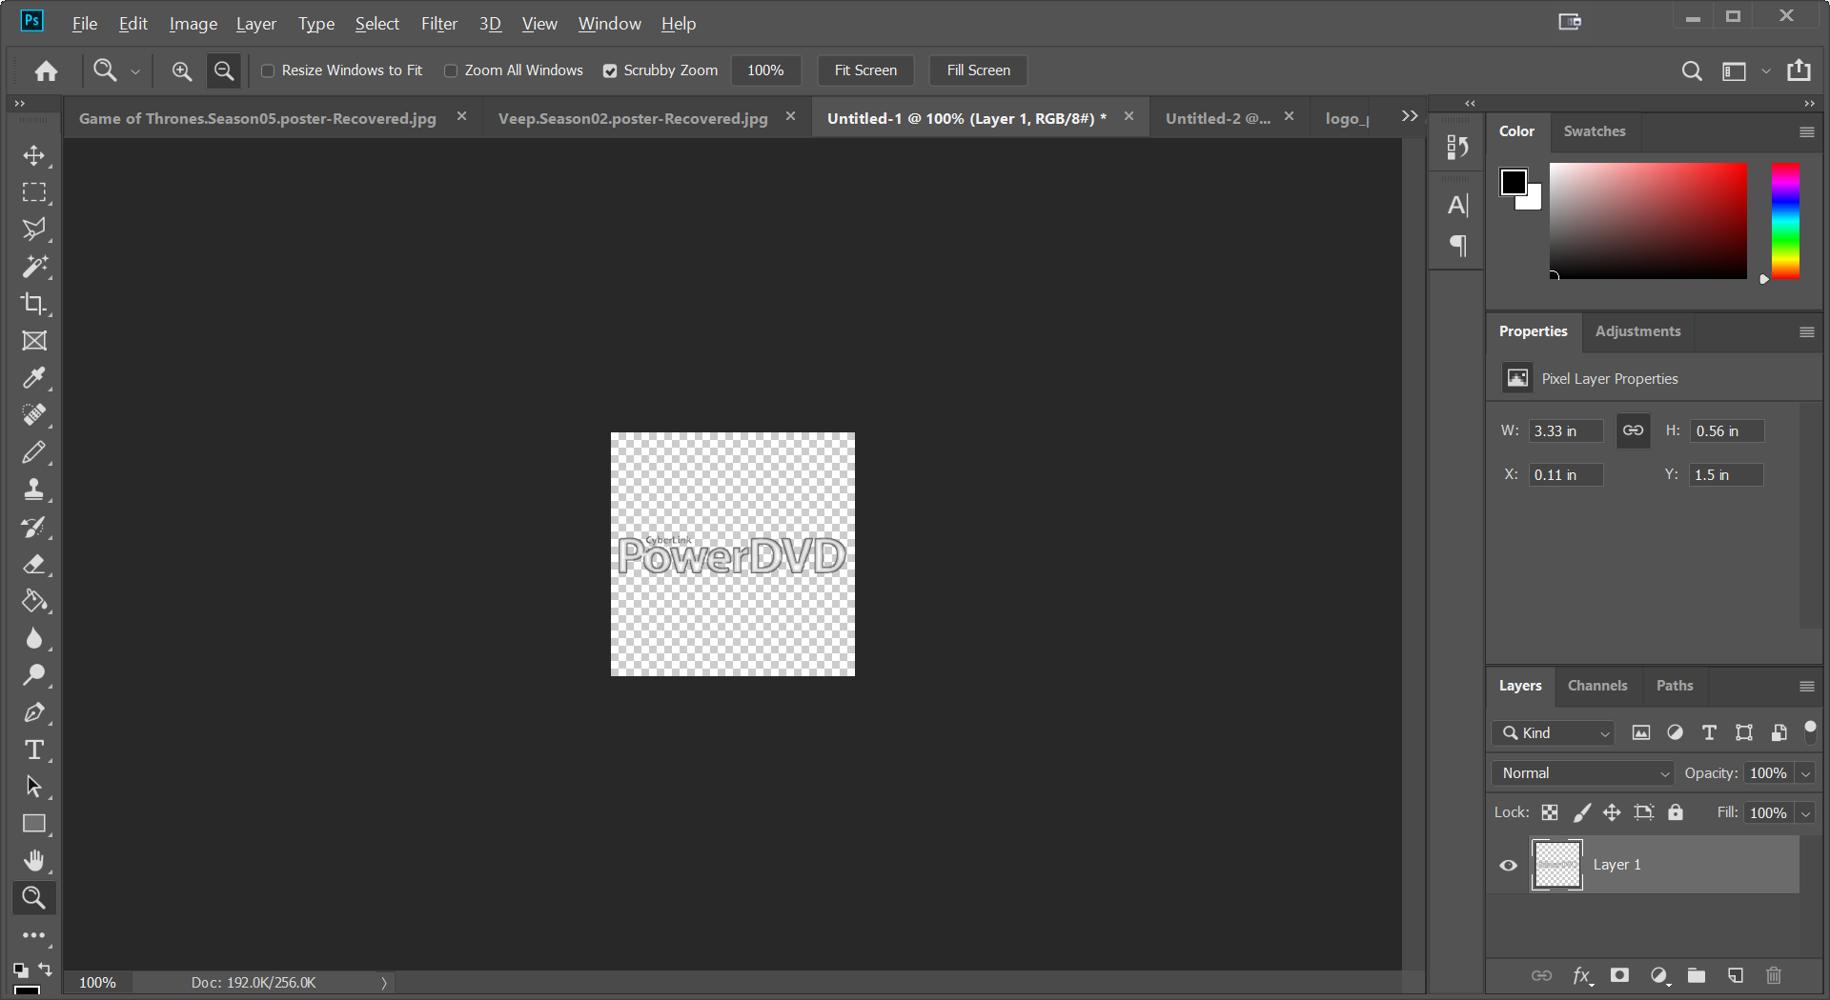Add a layer style via fx icon
Screen dimensions: 1830x1000
pos(1582,975)
